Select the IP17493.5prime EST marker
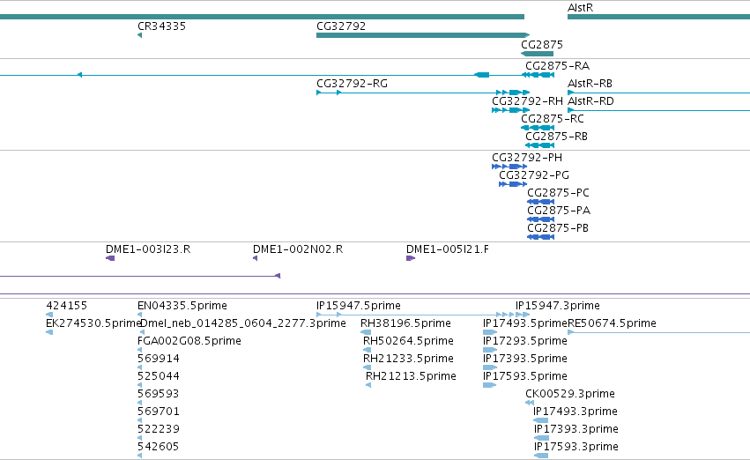The height and width of the screenshot is (460, 750). pyautogui.click(x=490, y=332)
